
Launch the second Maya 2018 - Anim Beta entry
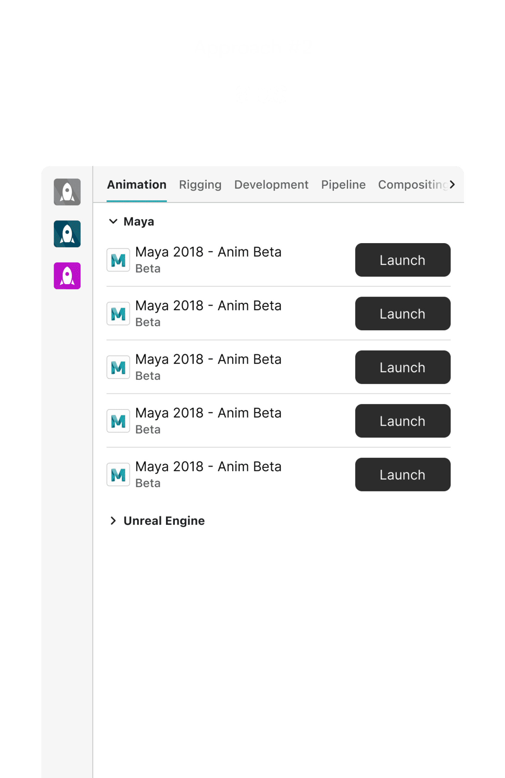coord(403,314)
